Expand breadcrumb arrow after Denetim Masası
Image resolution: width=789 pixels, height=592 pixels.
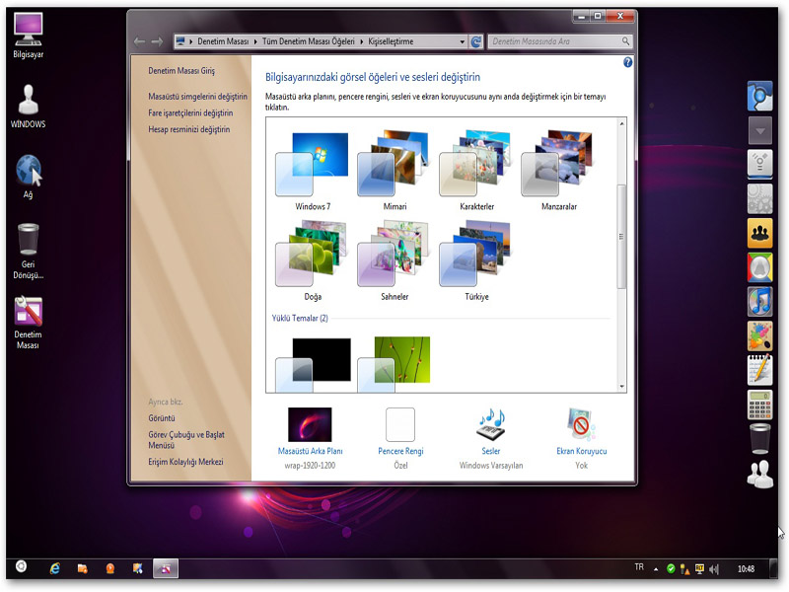tap(255, 42)
